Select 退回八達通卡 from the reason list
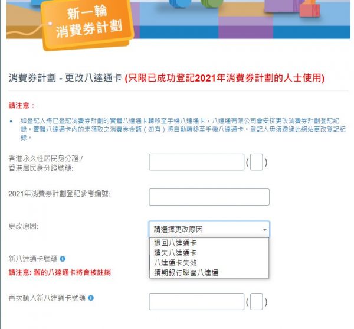The height and width of the screenshot is (329, 354). [x=175, y=243]
